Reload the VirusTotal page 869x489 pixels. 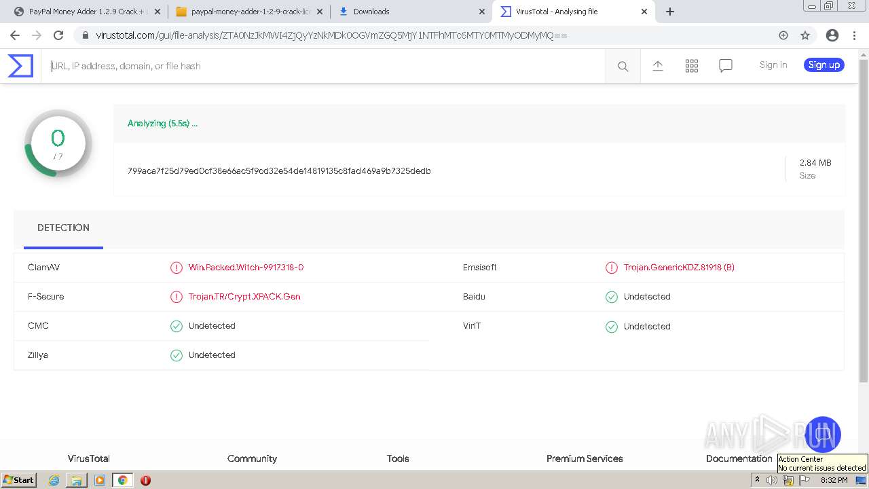[x=58, y=35]
